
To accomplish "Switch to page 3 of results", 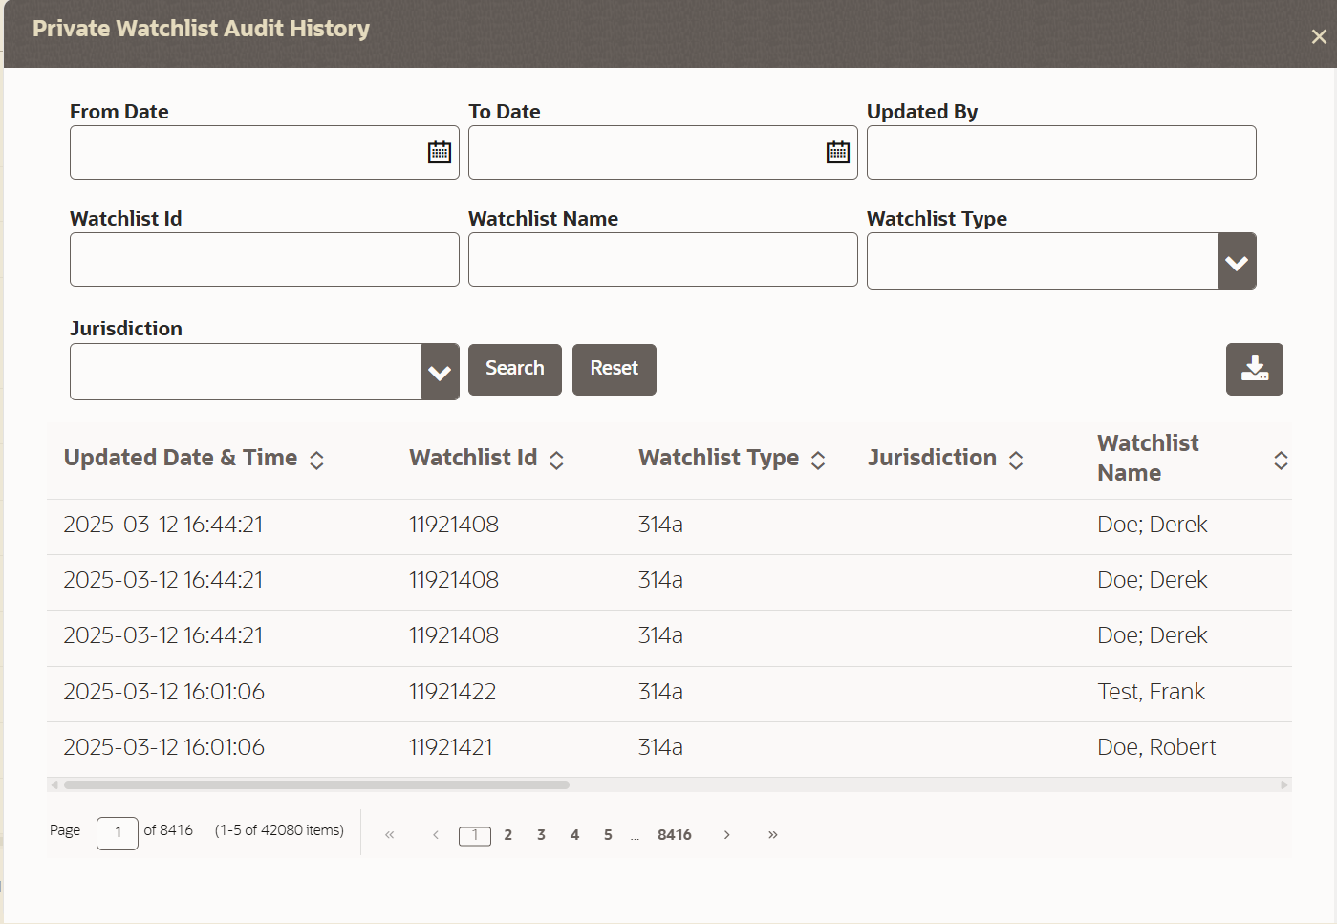I will tap(541, 834).
